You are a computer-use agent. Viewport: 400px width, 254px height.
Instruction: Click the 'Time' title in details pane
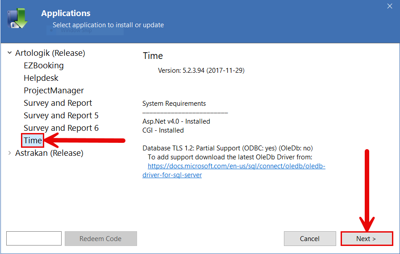[153, 56]
